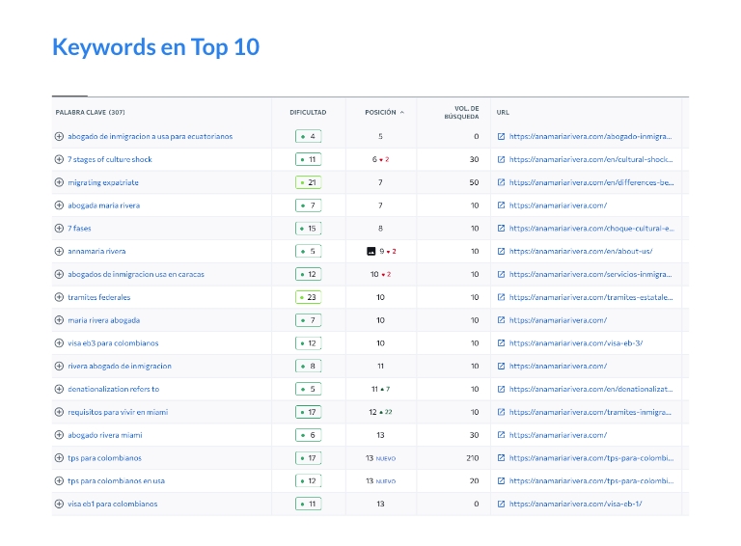Expand the 'maria rivera abogada' plus icon

point(59,320)
